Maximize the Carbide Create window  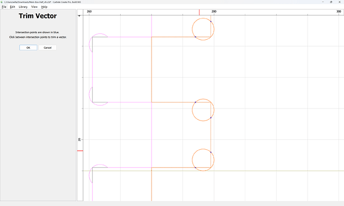331,2
